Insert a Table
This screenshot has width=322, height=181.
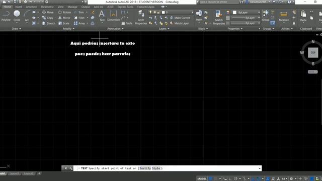point(127,23)
